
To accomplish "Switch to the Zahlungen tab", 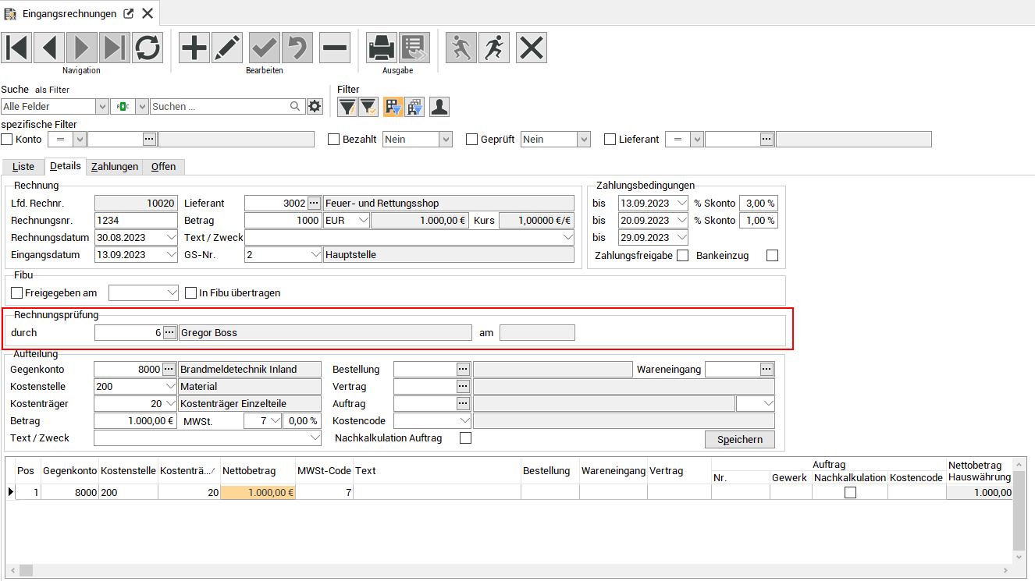I will [x=115, y=167].
